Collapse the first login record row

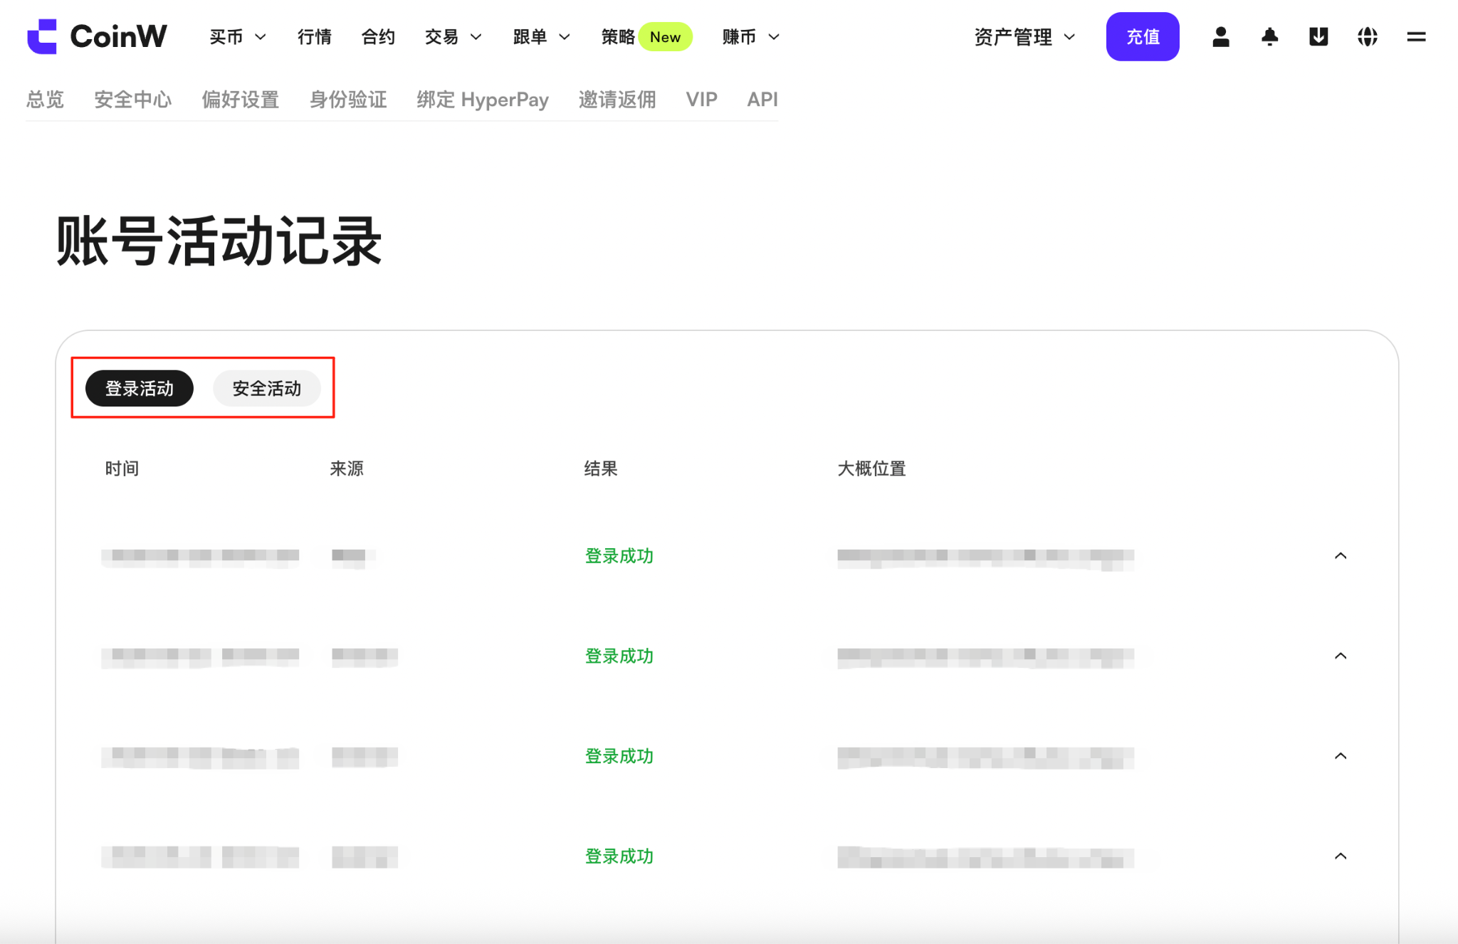[1341, 556]
